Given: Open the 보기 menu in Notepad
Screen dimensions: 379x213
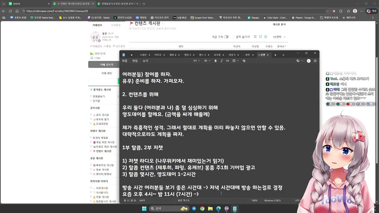Looking at the screenshot, I should click(145, 61).
